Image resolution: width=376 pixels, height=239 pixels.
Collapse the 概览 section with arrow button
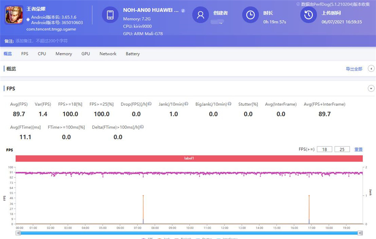(371, 69)
